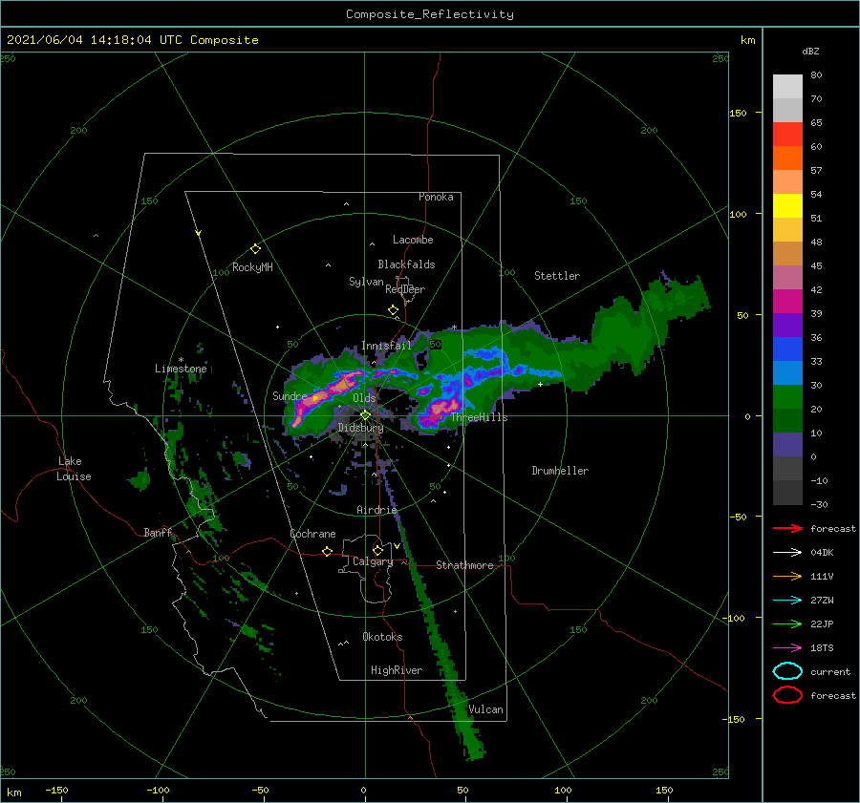Click the Sylvan label on map
The height and width of the screenshot is (803, 860).
point(366,282)
